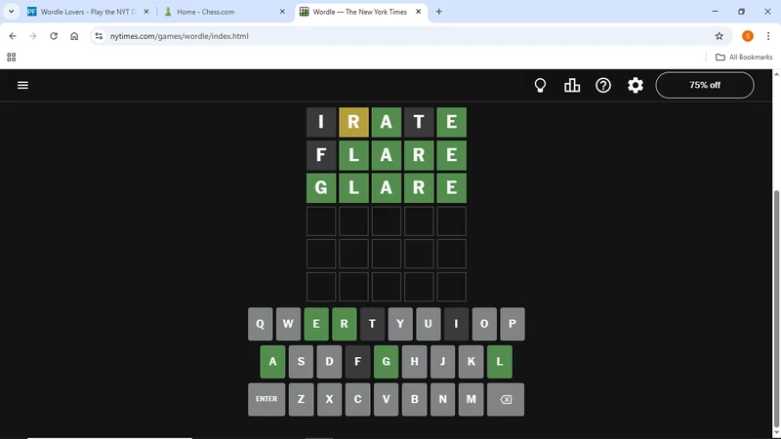Go forward in browser history
Screen dimensions: 781x439
(33, 36)
